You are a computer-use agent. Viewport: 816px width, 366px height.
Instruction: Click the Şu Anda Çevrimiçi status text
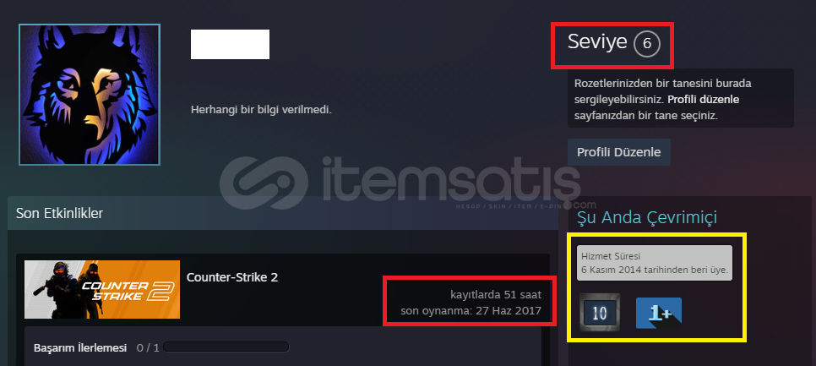(647, 217)
